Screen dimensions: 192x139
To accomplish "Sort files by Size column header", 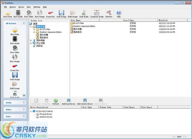I will 114,20.
